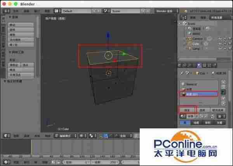Click the blue Z-axis gizmo arrow
This screenshot has height=166, width=233.
108,35
